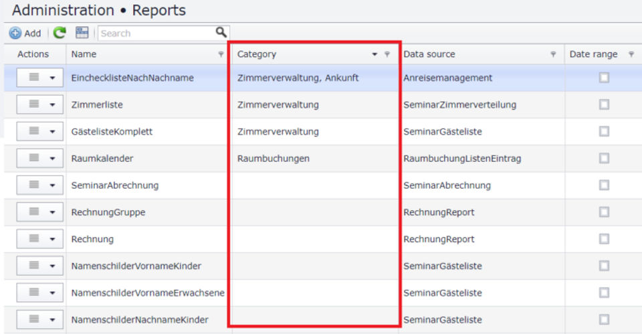Open the grid layout settings icon
This screenshot has width=642, height=334.
[x=82, y=33]
